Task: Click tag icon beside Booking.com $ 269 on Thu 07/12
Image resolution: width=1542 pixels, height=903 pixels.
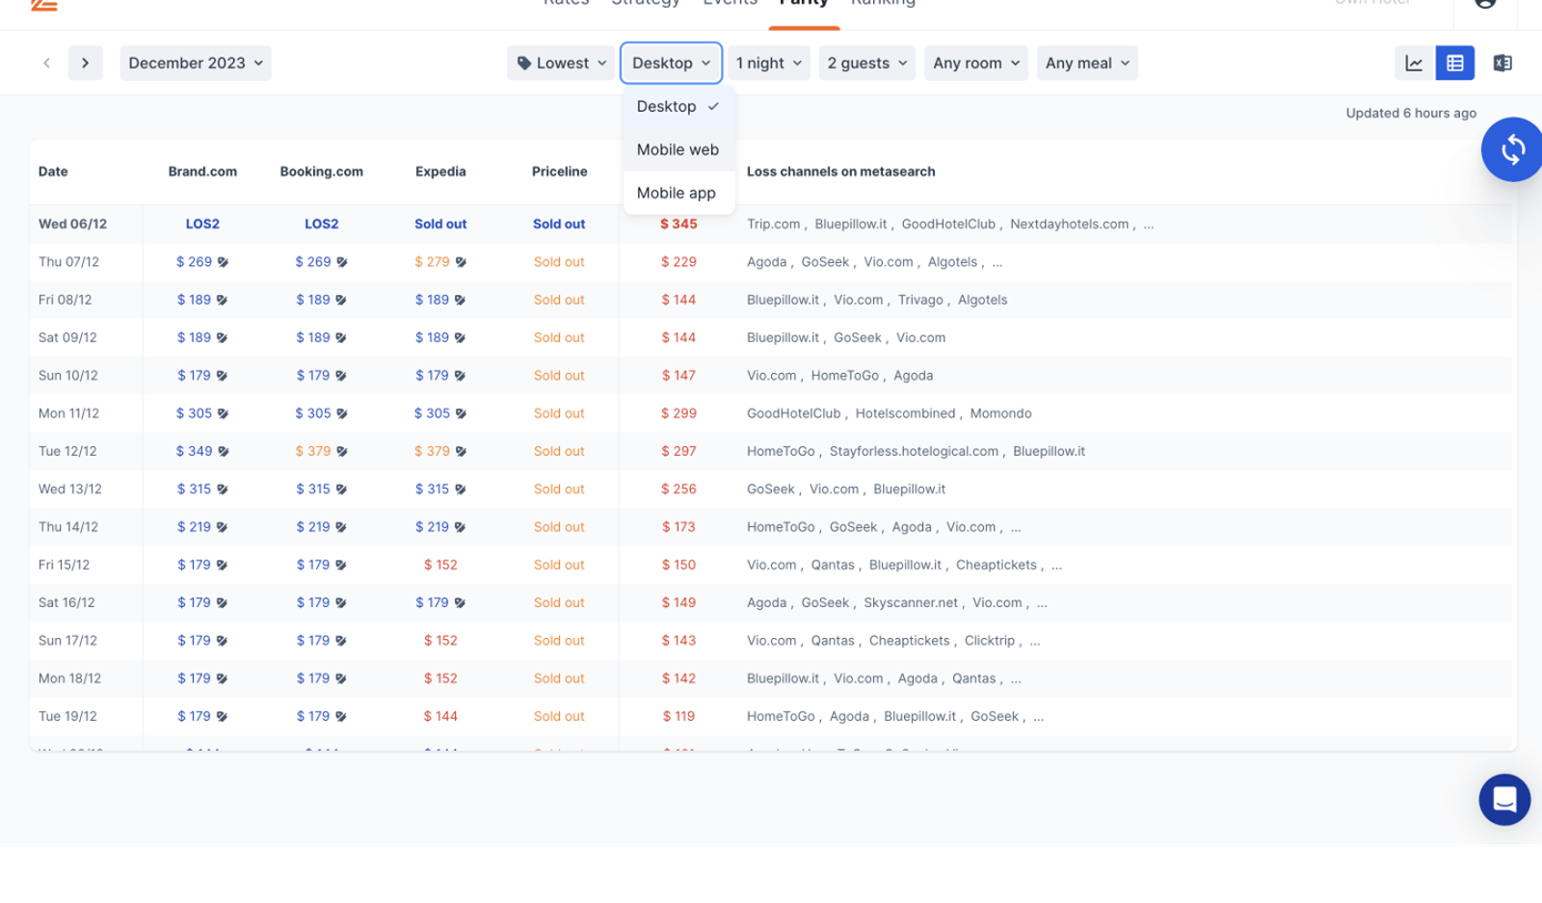Action: (x=342, y=262)
